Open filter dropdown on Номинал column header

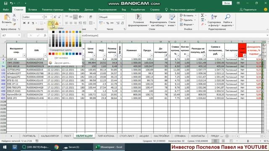point(139,55)
